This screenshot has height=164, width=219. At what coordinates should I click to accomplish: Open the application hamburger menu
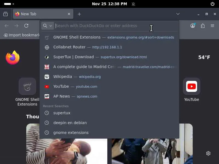212,26
